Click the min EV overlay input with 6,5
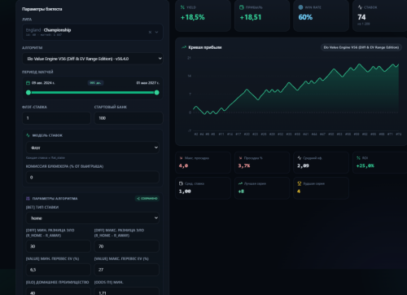 click(x=59, y=270)
